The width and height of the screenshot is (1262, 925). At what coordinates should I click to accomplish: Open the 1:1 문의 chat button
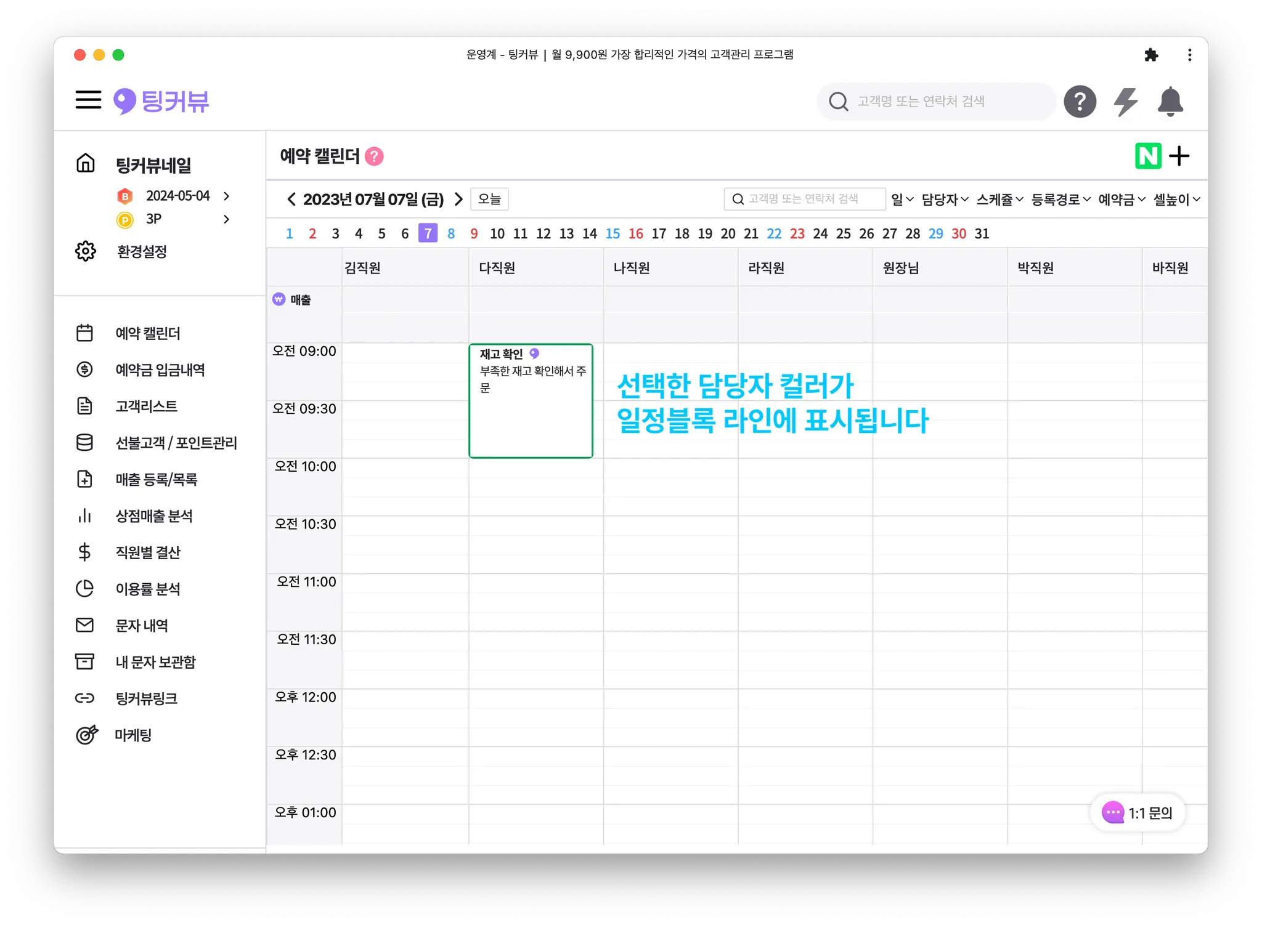tap(1138, 813)
